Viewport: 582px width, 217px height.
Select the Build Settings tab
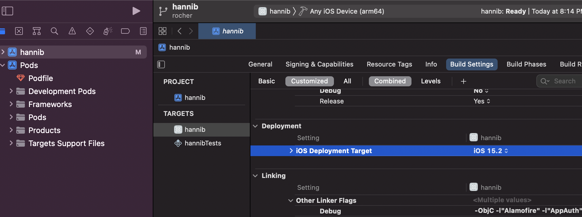[x=472, y=64]
